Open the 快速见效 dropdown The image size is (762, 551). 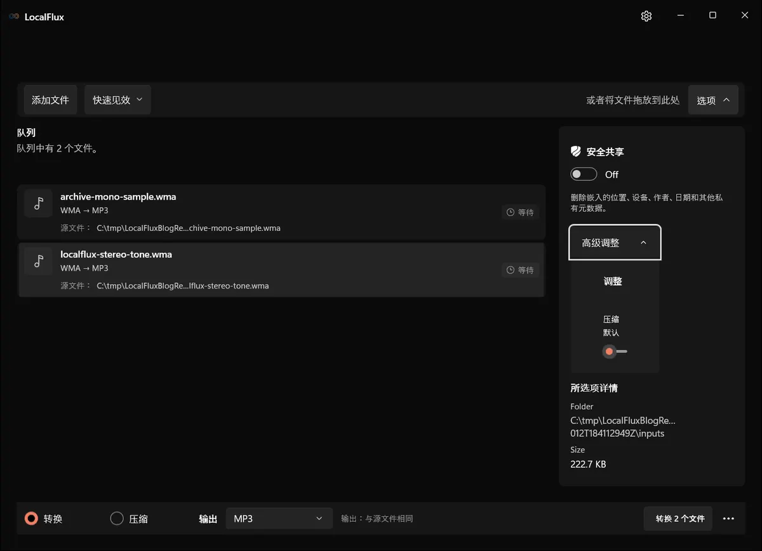pyautogui.click(x=117, y=100)
